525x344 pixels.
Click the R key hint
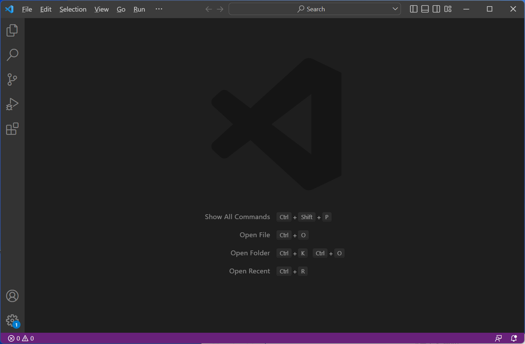(303, 271)
